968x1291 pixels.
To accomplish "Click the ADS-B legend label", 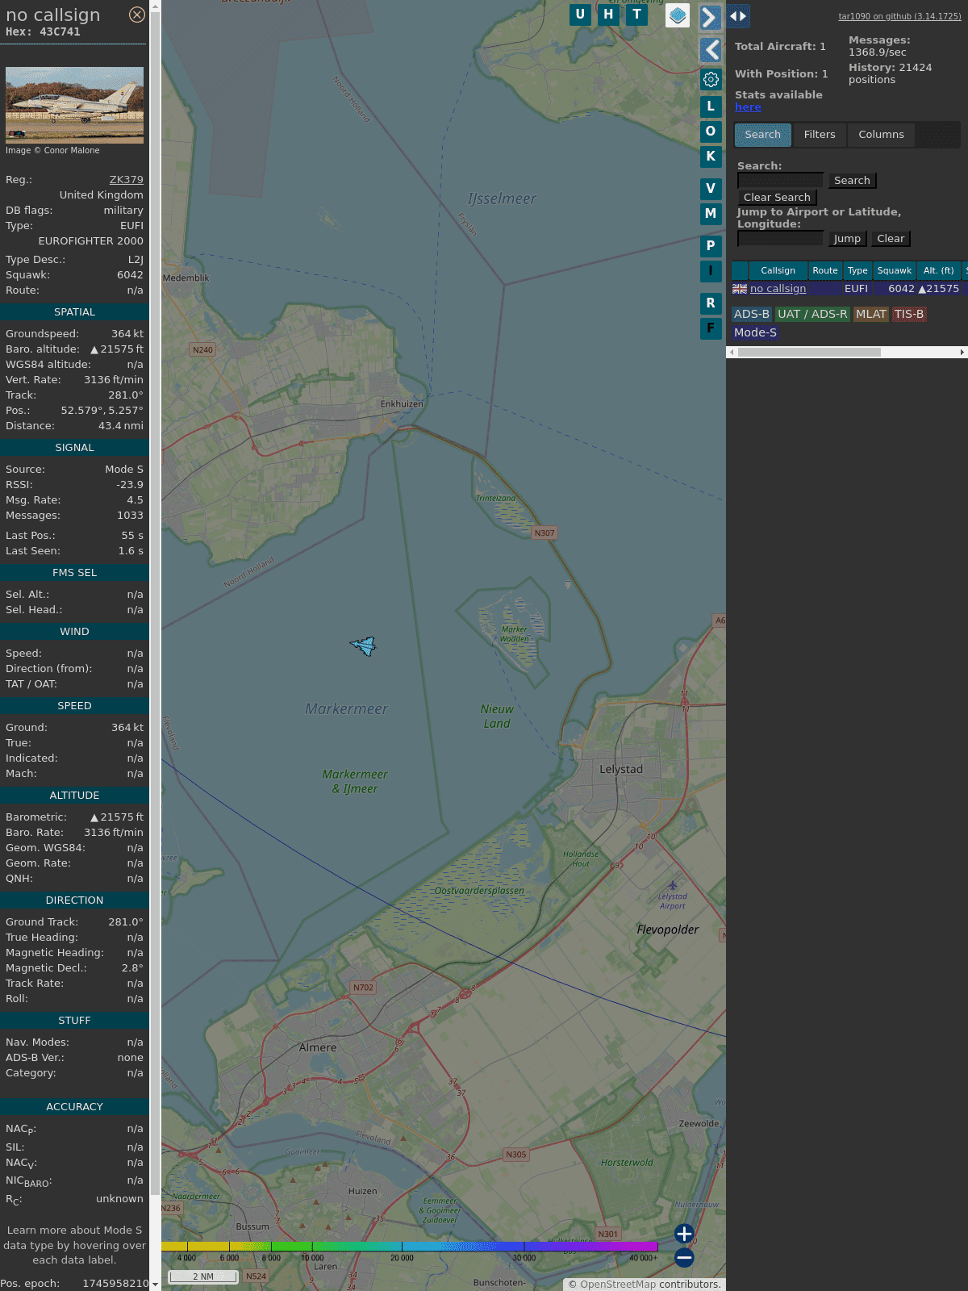I will pyautogui.click(x=751, y=315).
